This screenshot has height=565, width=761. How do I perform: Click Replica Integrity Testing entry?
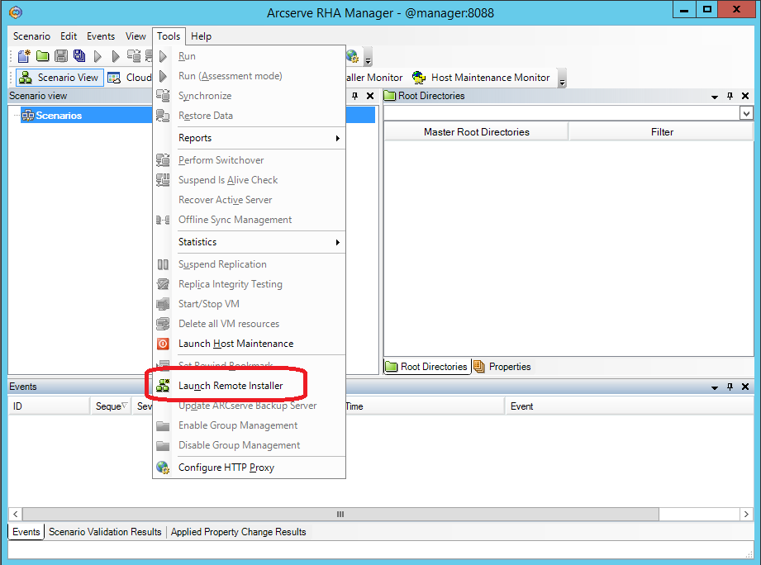249,284
